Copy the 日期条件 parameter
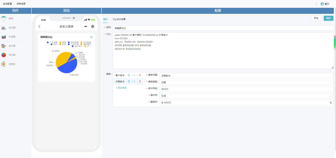Image resolution: width=336 pixels, height=158 pixels. (129, 82)
